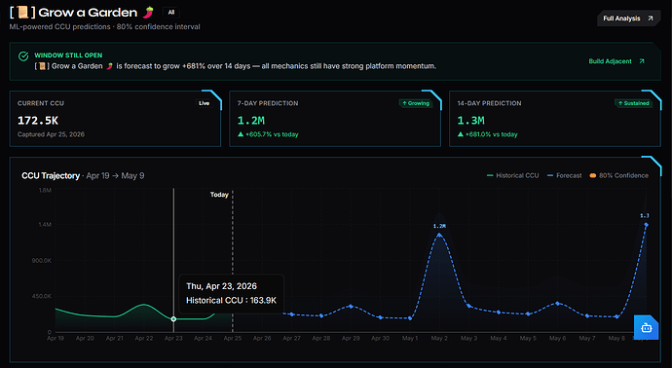This screenshot has height=368, width=672.
Task: Click the green checkmark icon beside Window Still Open
Action: point(23,56)
